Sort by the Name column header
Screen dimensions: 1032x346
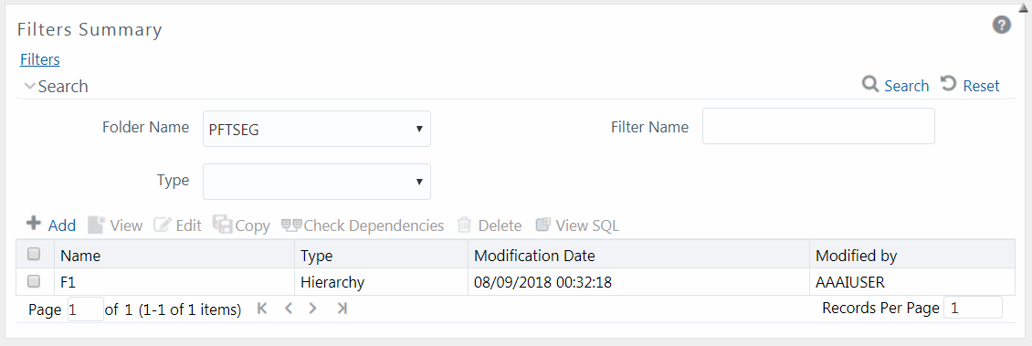coord(174,255)
